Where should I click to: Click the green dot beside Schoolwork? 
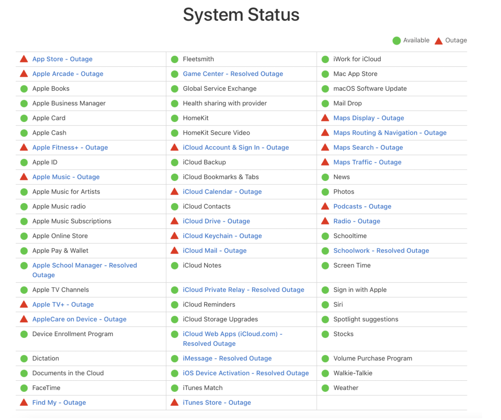[325, 251]
